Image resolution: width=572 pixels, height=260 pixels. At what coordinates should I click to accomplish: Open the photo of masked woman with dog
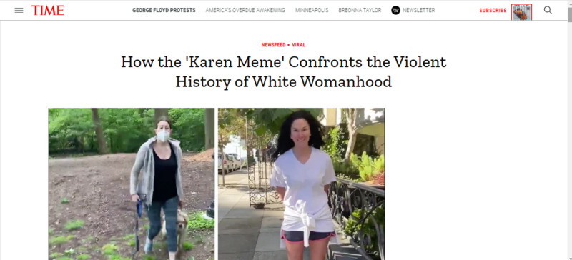coord(132,184)
